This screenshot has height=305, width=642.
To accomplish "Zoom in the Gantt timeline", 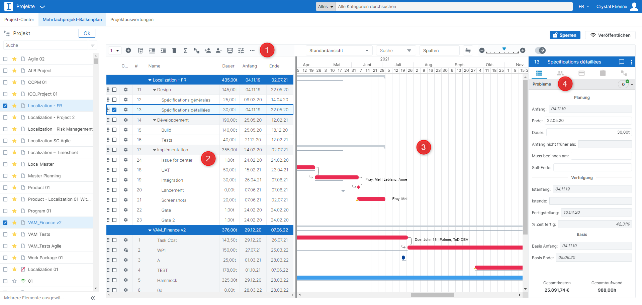I will tap(523, 50).
